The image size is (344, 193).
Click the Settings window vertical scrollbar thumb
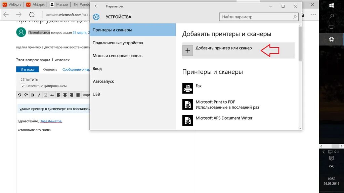tap(300, 44)
